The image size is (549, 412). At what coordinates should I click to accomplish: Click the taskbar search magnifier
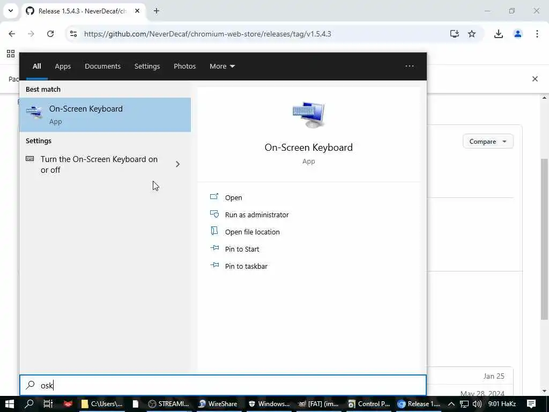click(x=29, y=403)
